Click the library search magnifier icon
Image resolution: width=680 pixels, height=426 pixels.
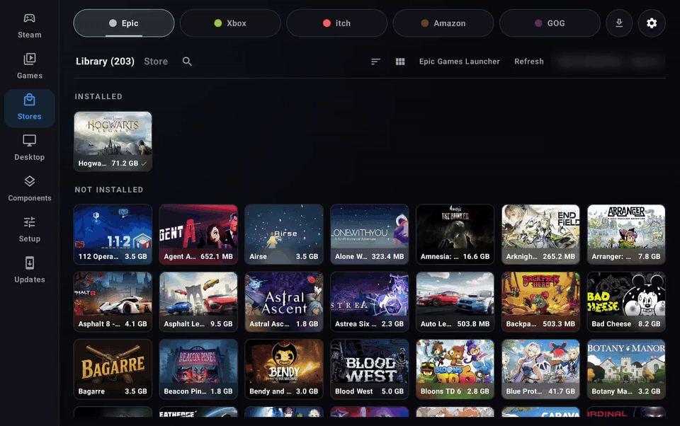click(x=187, y=62)
